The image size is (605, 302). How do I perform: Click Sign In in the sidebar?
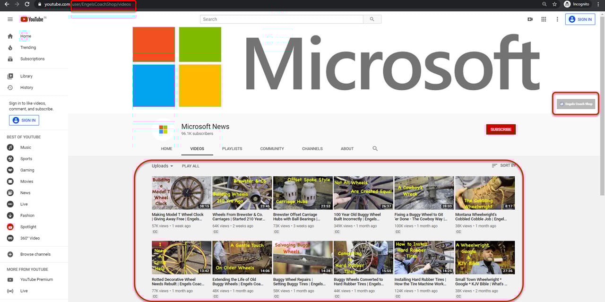tap(24, 121)
